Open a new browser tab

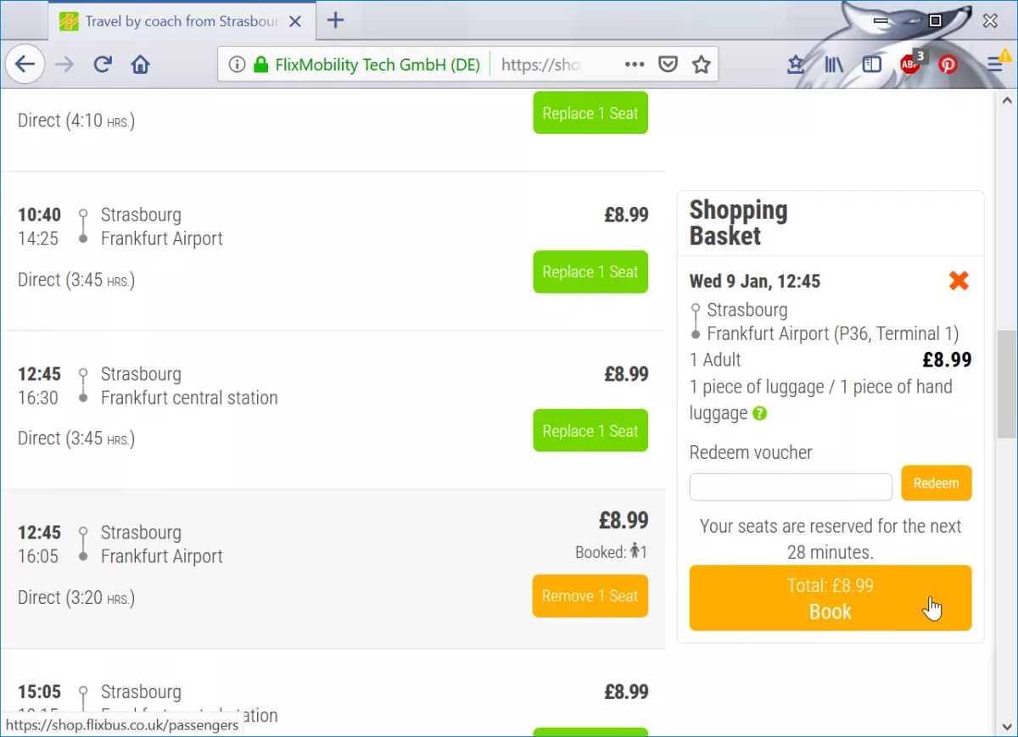pos(336,20)
